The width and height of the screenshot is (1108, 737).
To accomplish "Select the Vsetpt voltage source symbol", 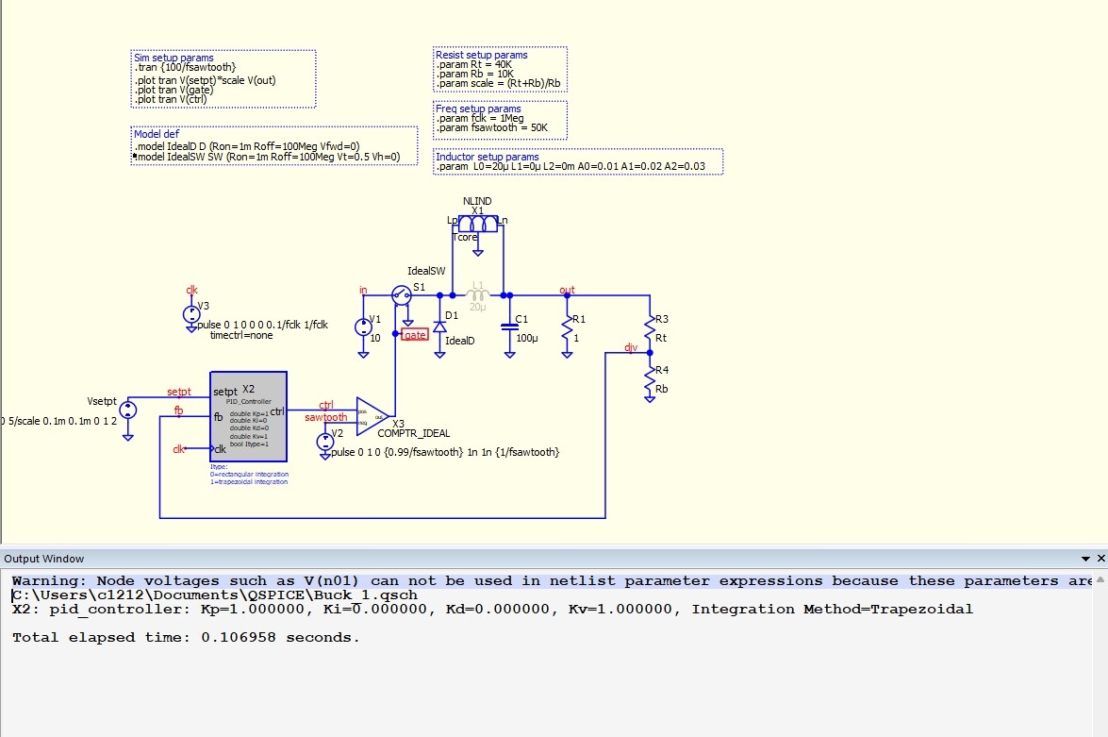I will (128, 410).
